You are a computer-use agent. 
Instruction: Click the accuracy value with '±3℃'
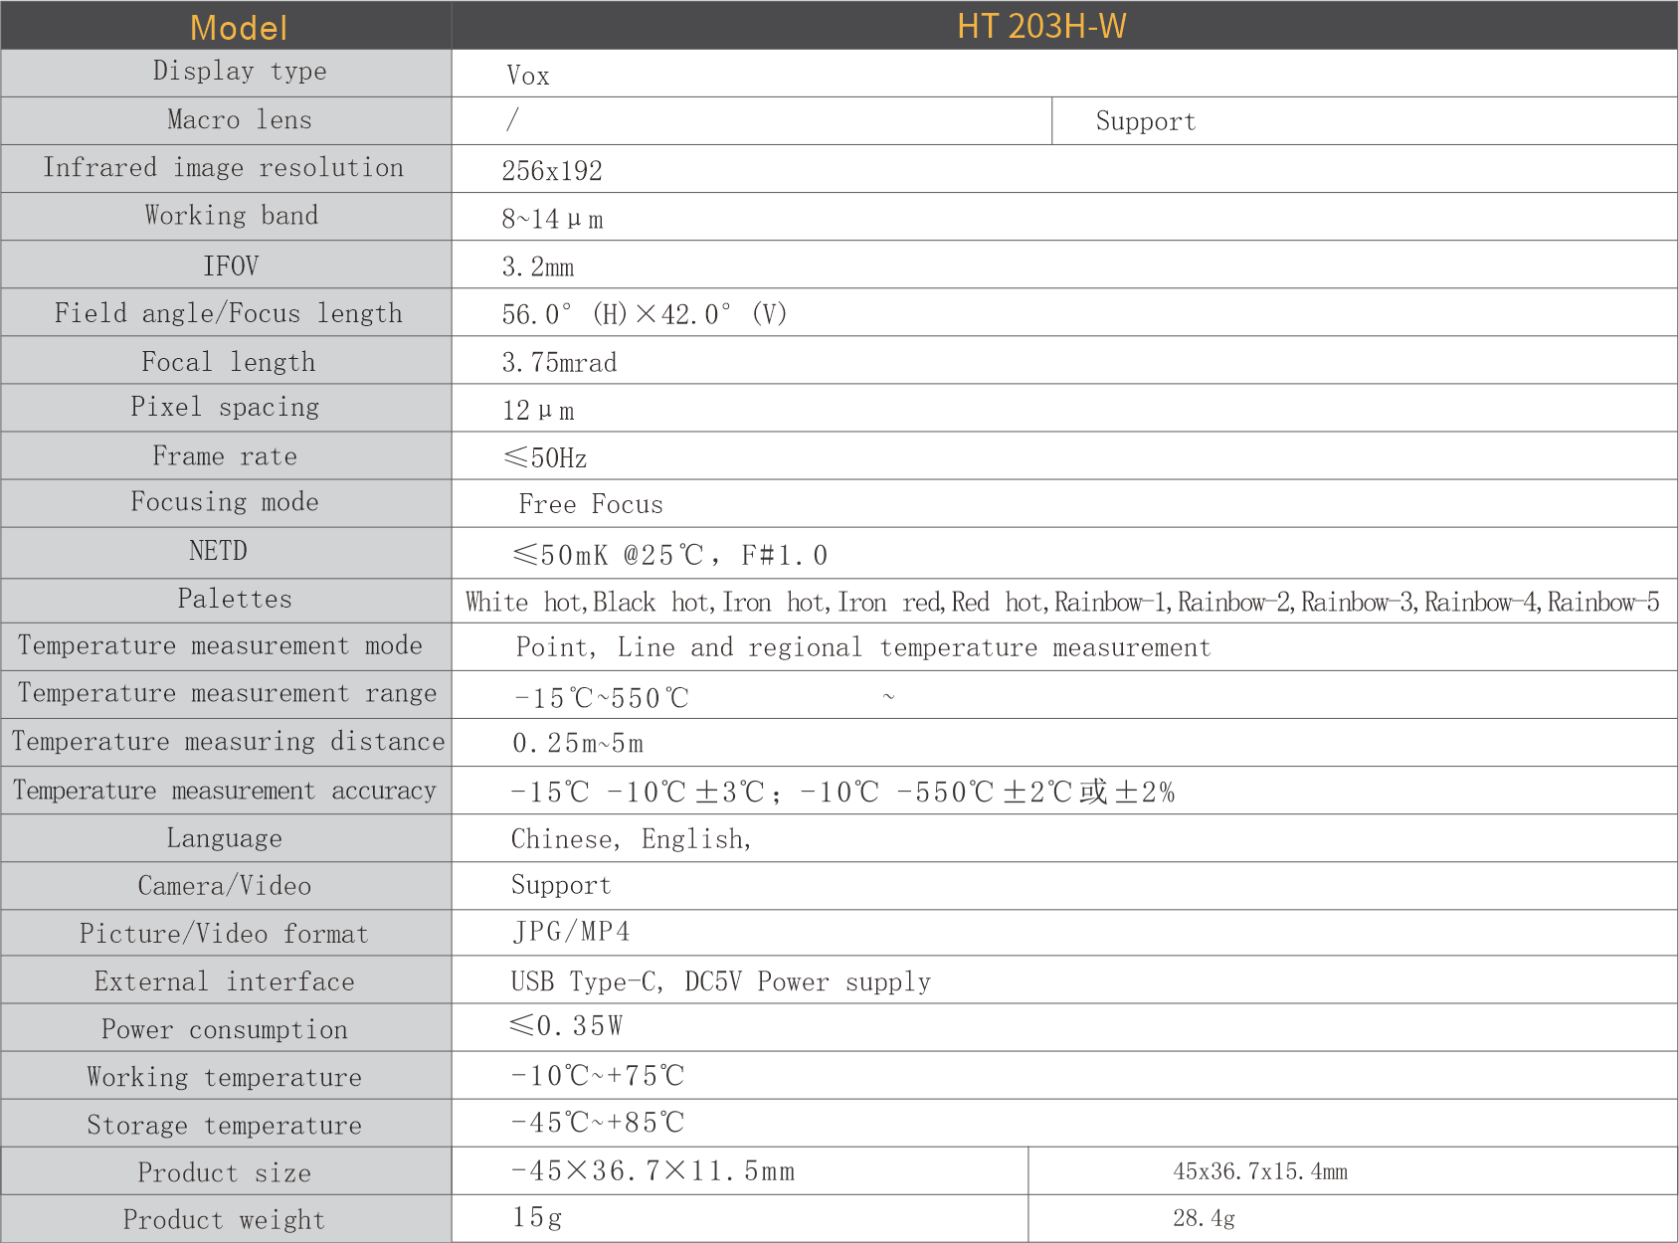coord(842,793)
